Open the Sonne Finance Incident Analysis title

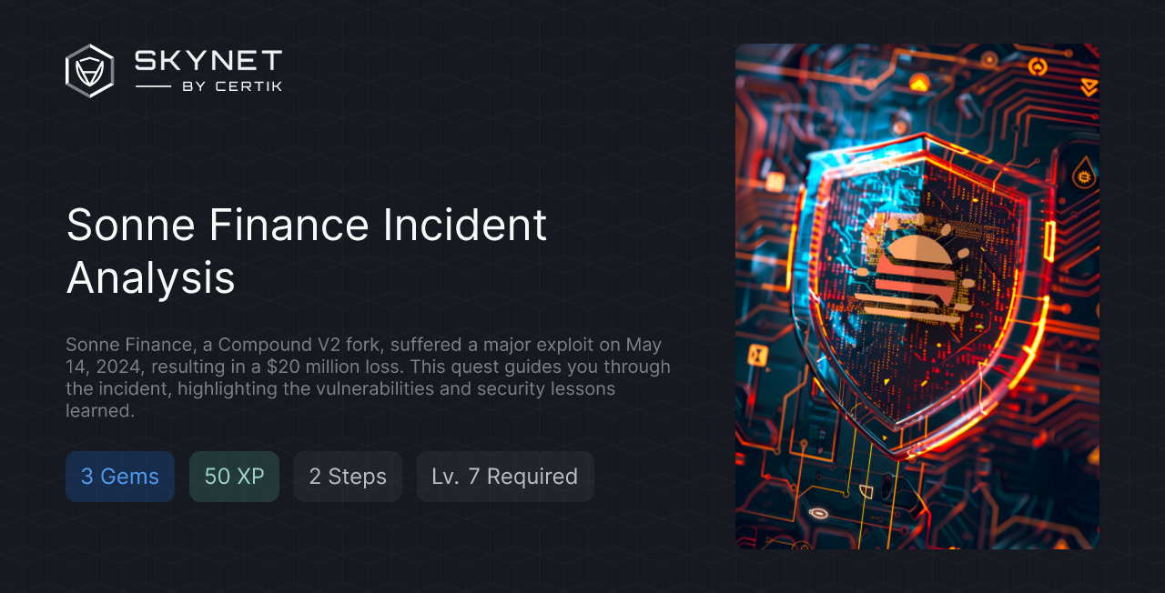pyautogui.click(x=307, y=251)
